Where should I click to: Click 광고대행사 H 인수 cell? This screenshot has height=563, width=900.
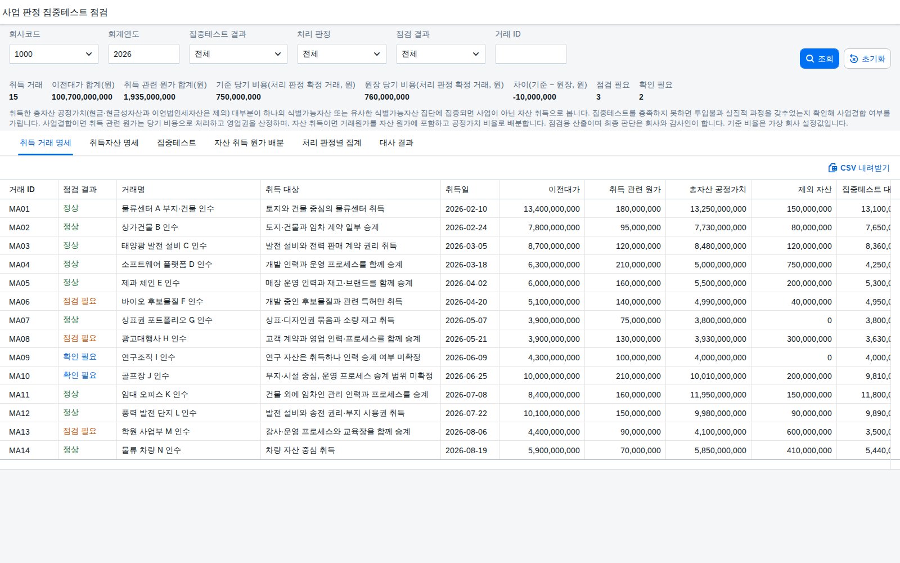pyautogui.click(x=189, y=338)
